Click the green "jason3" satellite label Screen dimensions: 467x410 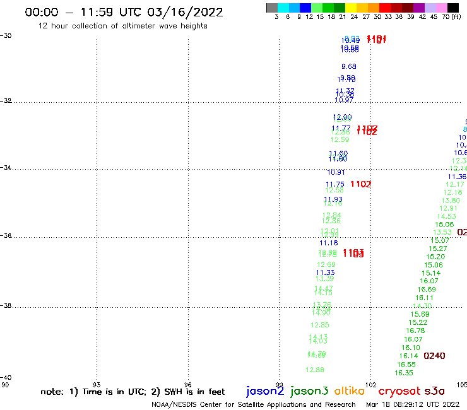click(309, 391)
